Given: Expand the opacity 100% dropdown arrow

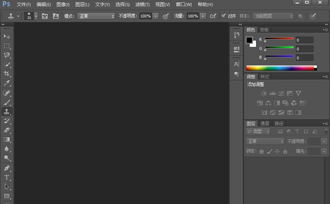Looking at the screenshot, I should click(x=155, y=16).
